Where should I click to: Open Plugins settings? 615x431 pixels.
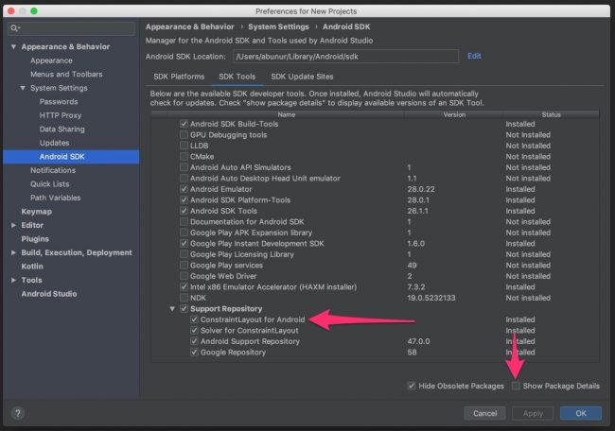click(x=35, y=239)
